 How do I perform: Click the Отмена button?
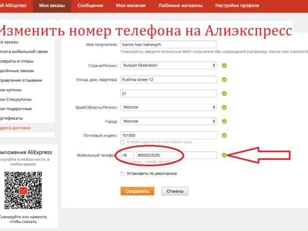click(x=175, y=191)
